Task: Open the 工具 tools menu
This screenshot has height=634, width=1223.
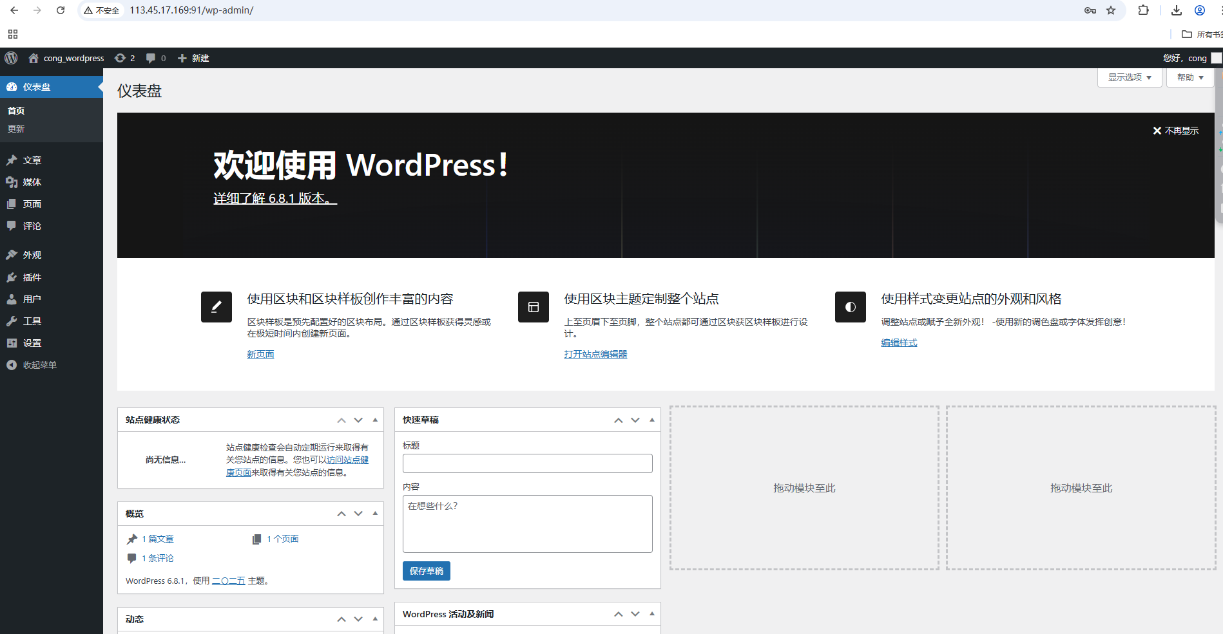Action: (x=52, y=321)
